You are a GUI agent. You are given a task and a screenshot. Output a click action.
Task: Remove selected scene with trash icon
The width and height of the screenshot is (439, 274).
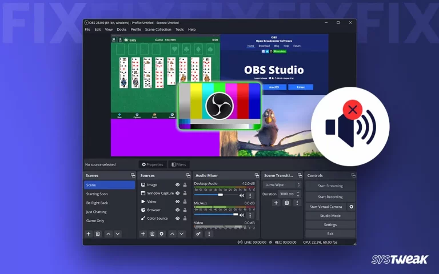[x=98, y=233]
